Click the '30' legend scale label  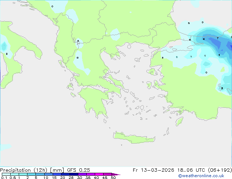click(79, 178)
